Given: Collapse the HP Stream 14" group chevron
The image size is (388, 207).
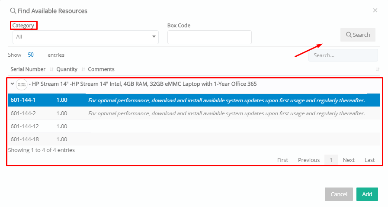Looking at the screenshot, I should (x=12, y=84).
